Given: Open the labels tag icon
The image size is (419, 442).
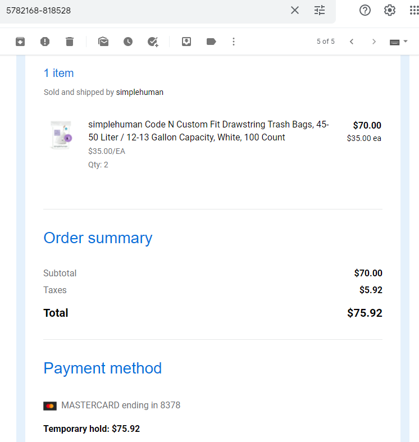Looking at the screenshot, I should (x=211, y=42).
